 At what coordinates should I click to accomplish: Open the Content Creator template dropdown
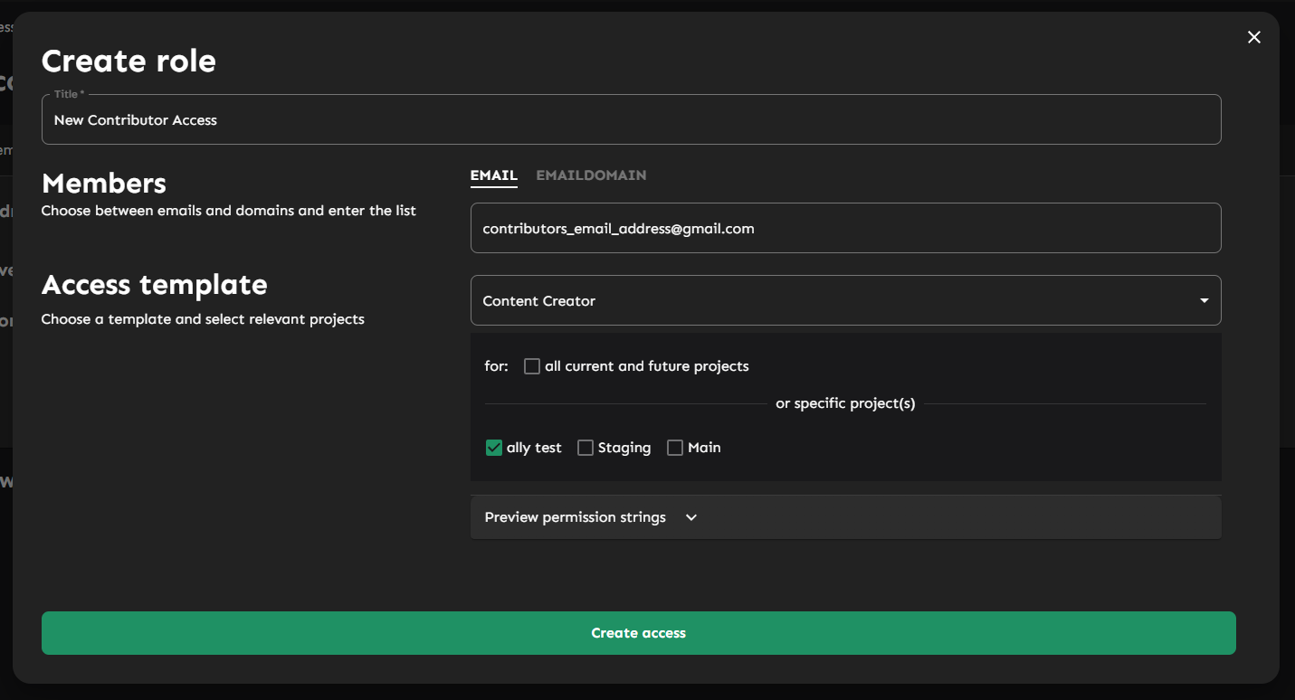click(844, 301)
